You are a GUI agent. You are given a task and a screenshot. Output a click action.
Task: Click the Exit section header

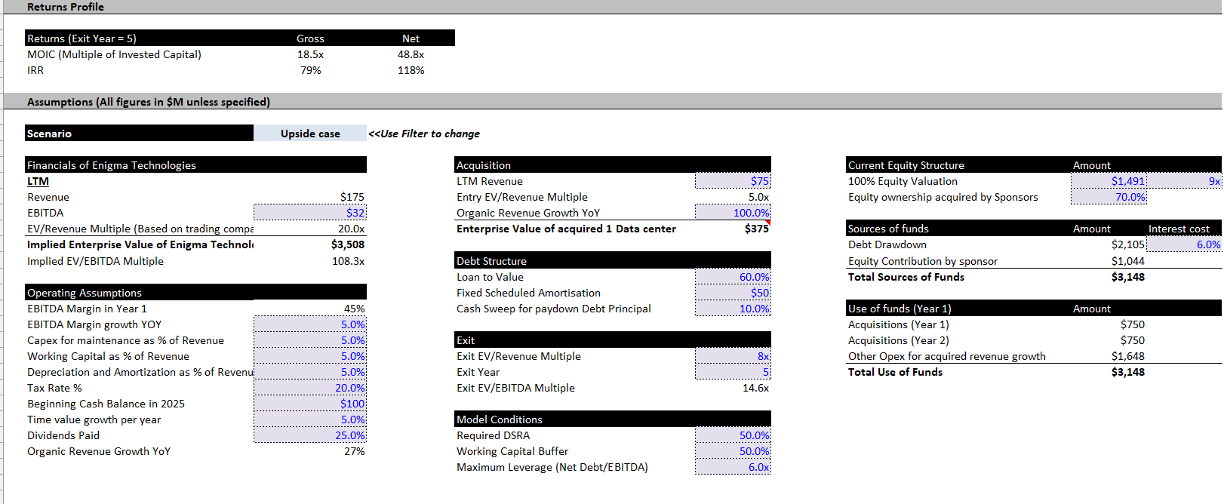pos(613,340)
